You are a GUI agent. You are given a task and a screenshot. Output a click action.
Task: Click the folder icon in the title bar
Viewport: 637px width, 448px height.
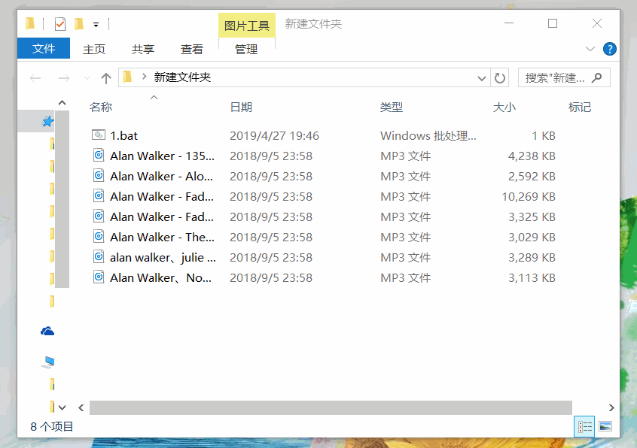[30, 23]
